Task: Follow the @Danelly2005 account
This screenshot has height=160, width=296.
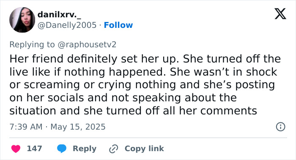Action: [118, 25]
